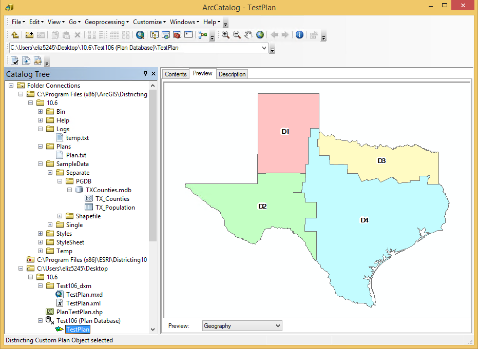478x349 pixels.
Task: Click the Create Thumbnail icon
Action: pos(314,35)
